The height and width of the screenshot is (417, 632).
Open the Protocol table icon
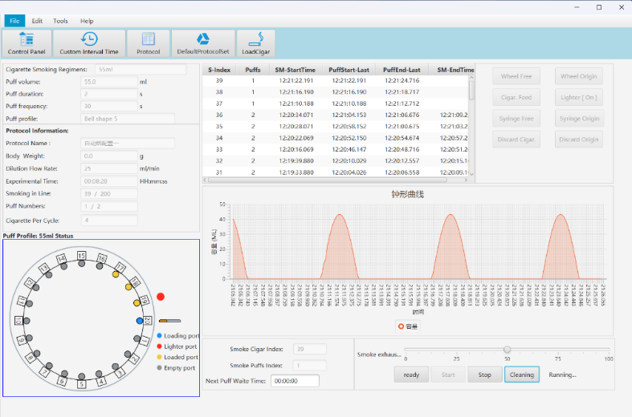pyautogui.click(x=148, y=39)
